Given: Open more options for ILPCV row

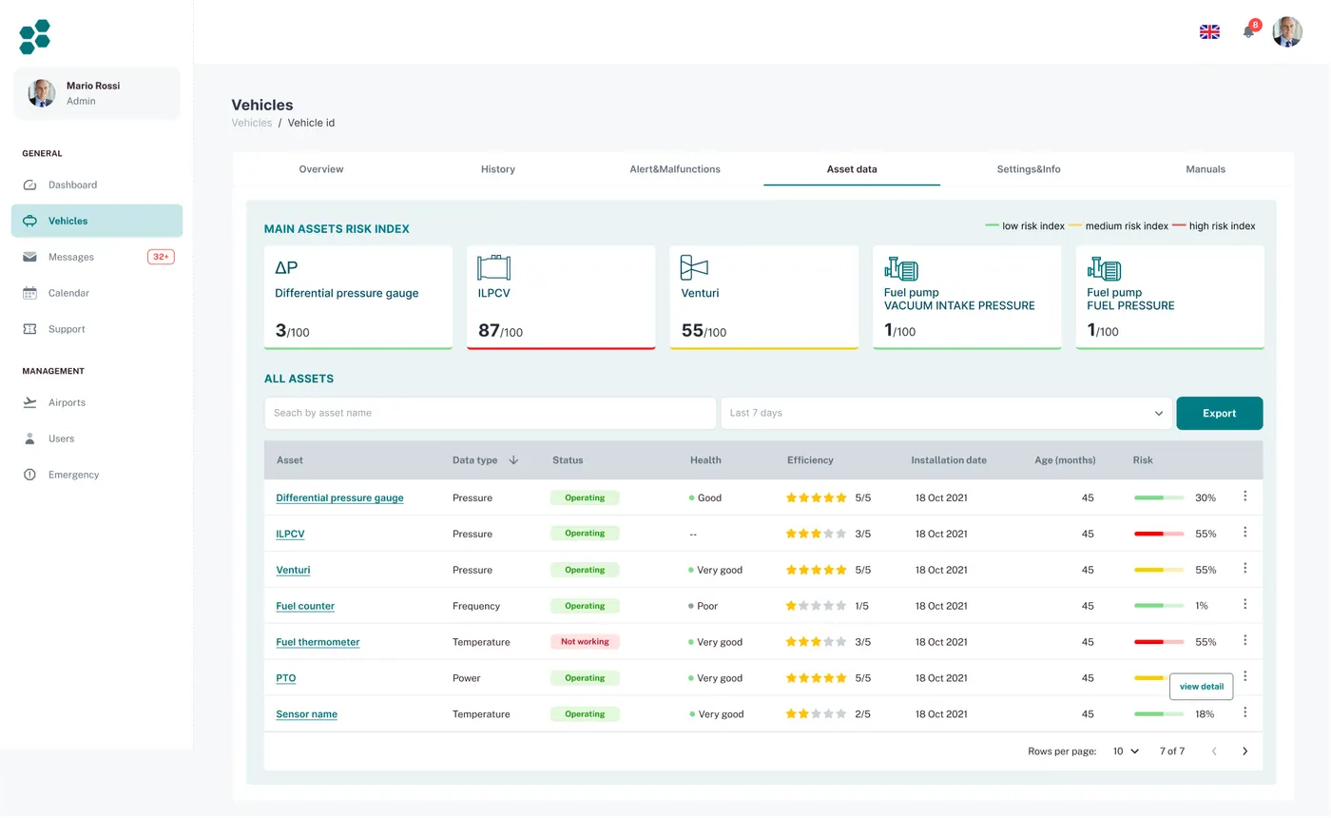Looking at the screenshot, I should [x=1244, y=533].
